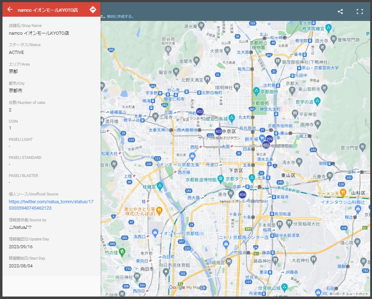View the map in fullscreen
Viewport: 372px width, 299px height.
tap(360, 11)
